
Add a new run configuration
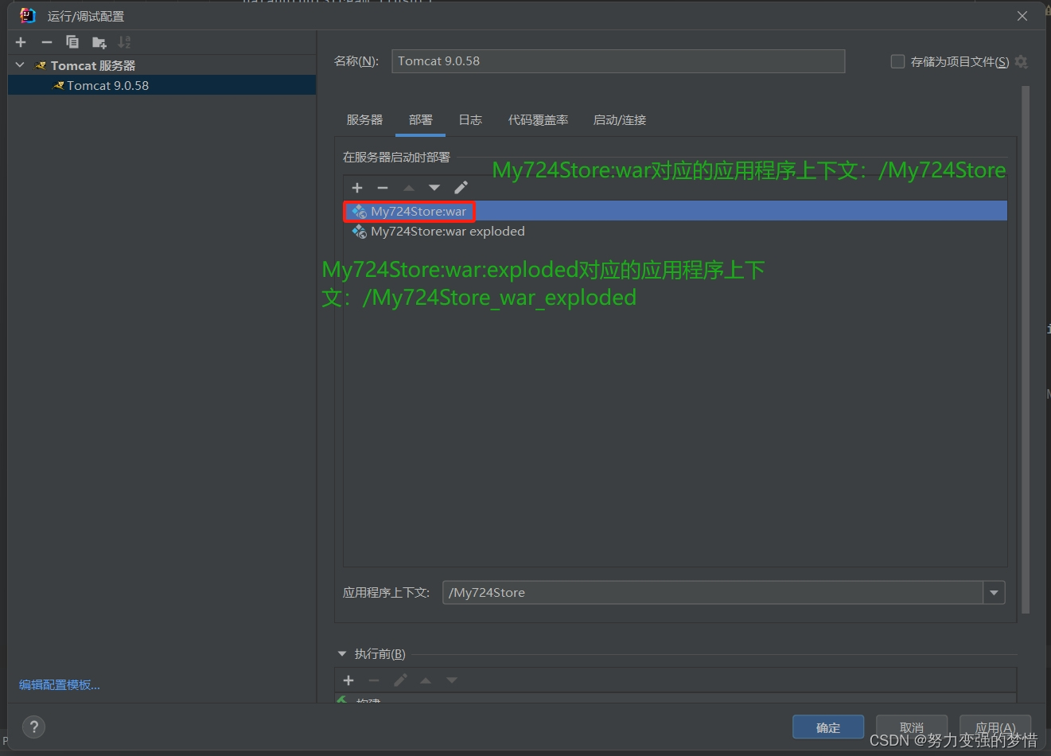(21, 42)
